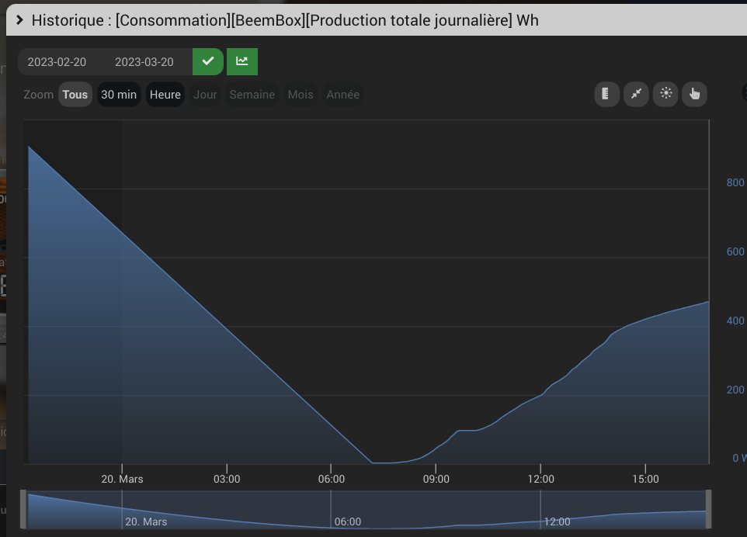Screen dimensions: 747x537
Task: Choose the Jour zoom option
Action: point(205,95)
